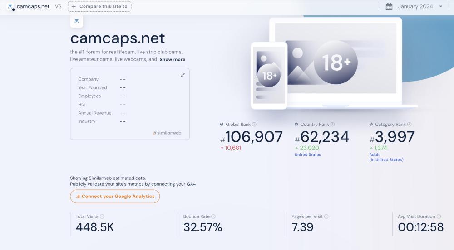The width and height of the screenshot is (454, 250).
Task: Click Connect your Google Analytics button
Action: [115, 197]
